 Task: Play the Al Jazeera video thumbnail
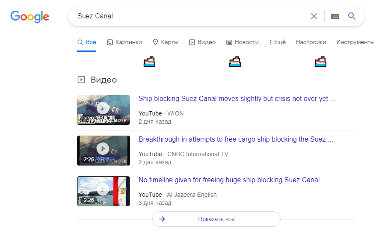(103, 191)
